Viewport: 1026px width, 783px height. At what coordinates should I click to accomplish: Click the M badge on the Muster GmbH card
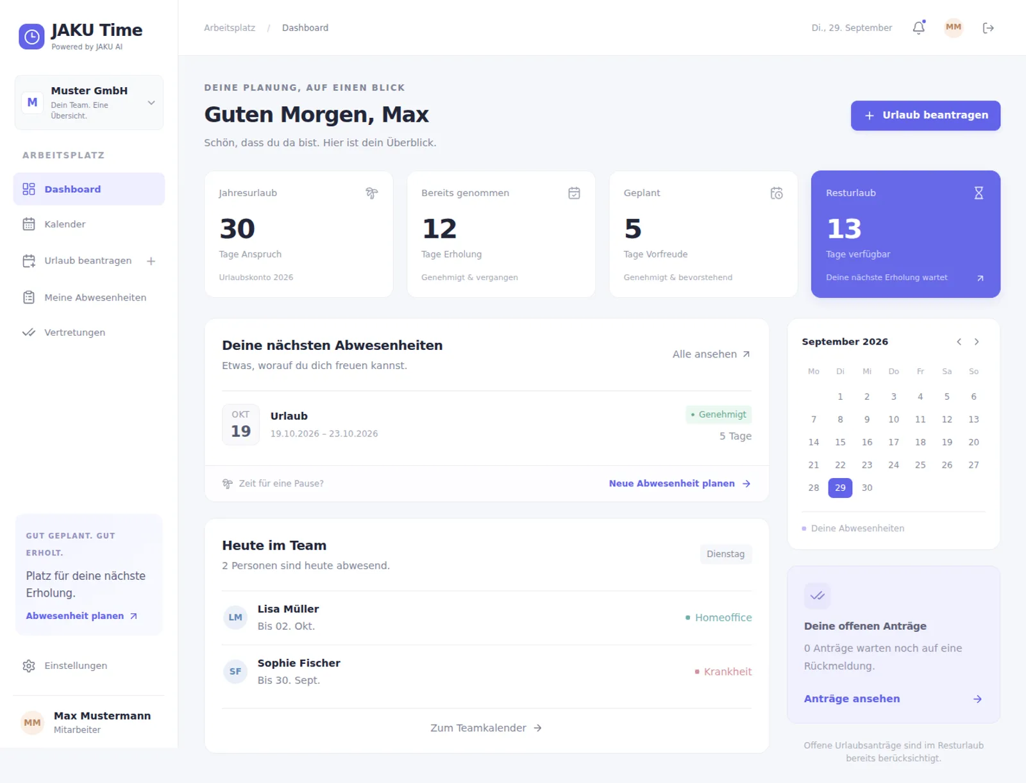pos(32,103)
